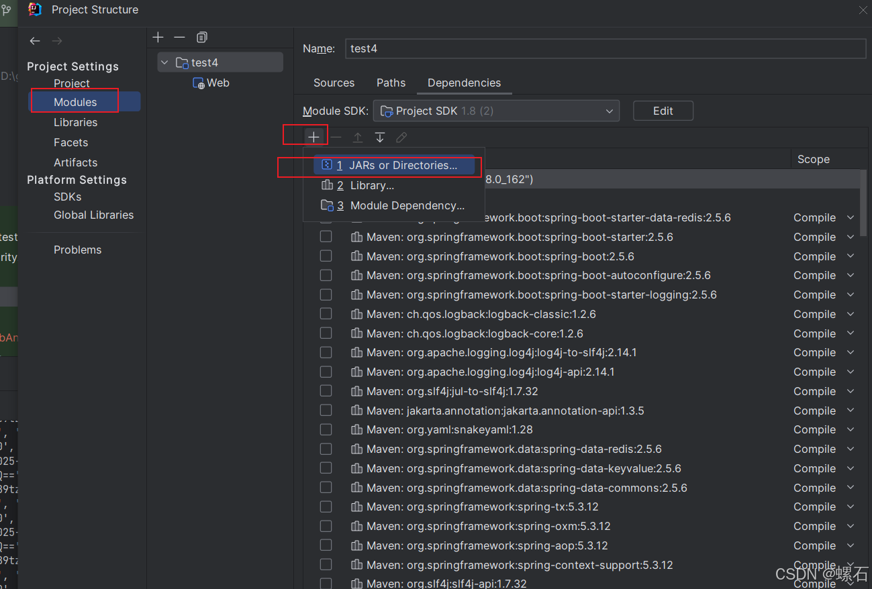Open Global Libraries settings

(93, 215)
